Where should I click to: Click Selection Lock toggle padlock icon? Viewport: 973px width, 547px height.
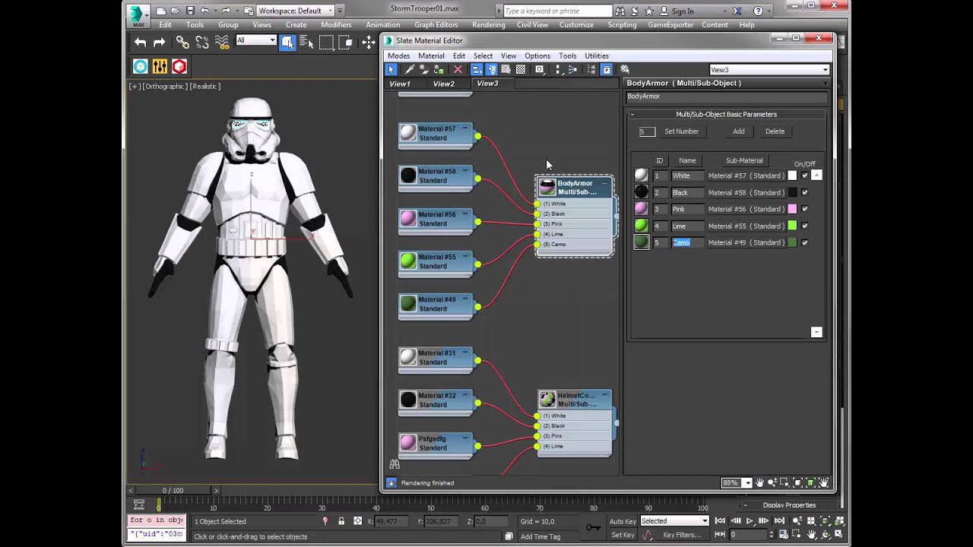(x=341, y=521)
